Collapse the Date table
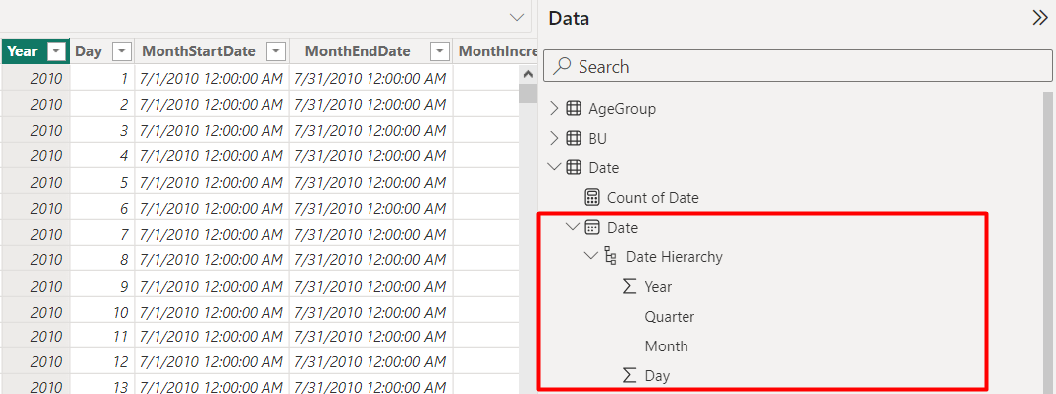Viewport: 1056px width, 394px height. point(555,167)
